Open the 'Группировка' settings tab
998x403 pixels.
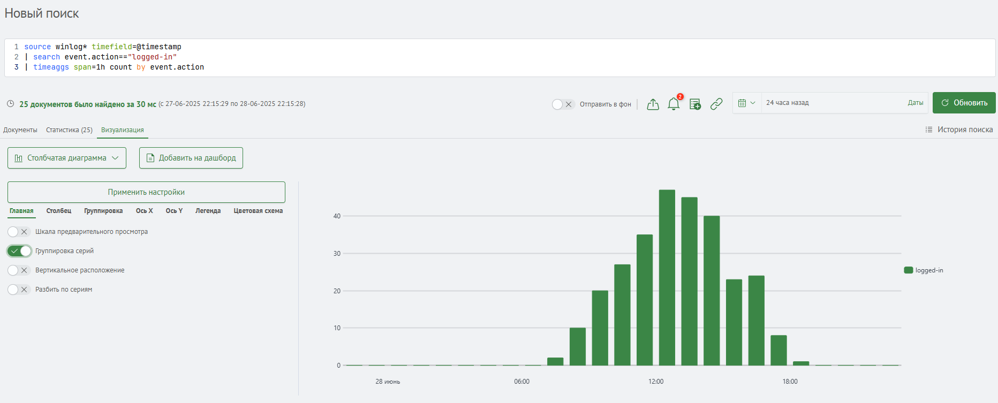point(103,211)
